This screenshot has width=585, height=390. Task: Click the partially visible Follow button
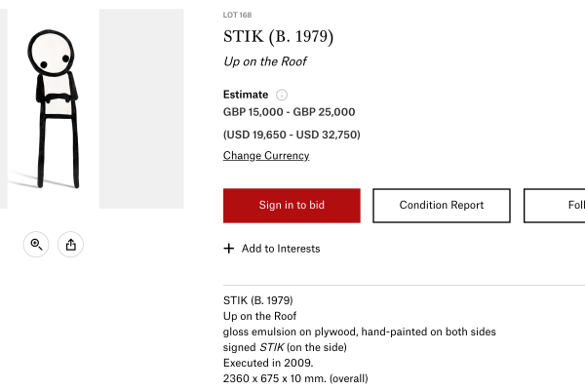point(555,206)
